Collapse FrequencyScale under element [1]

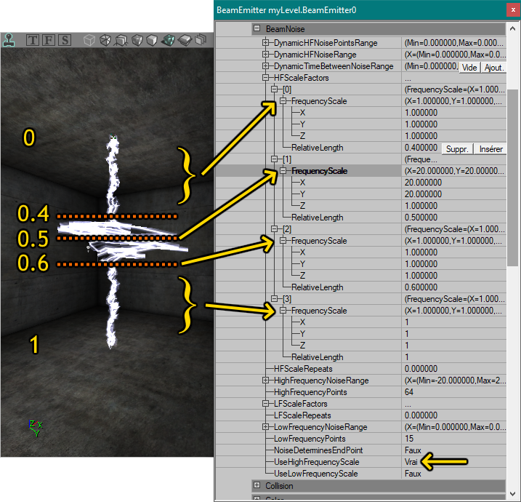pos(283,171)
